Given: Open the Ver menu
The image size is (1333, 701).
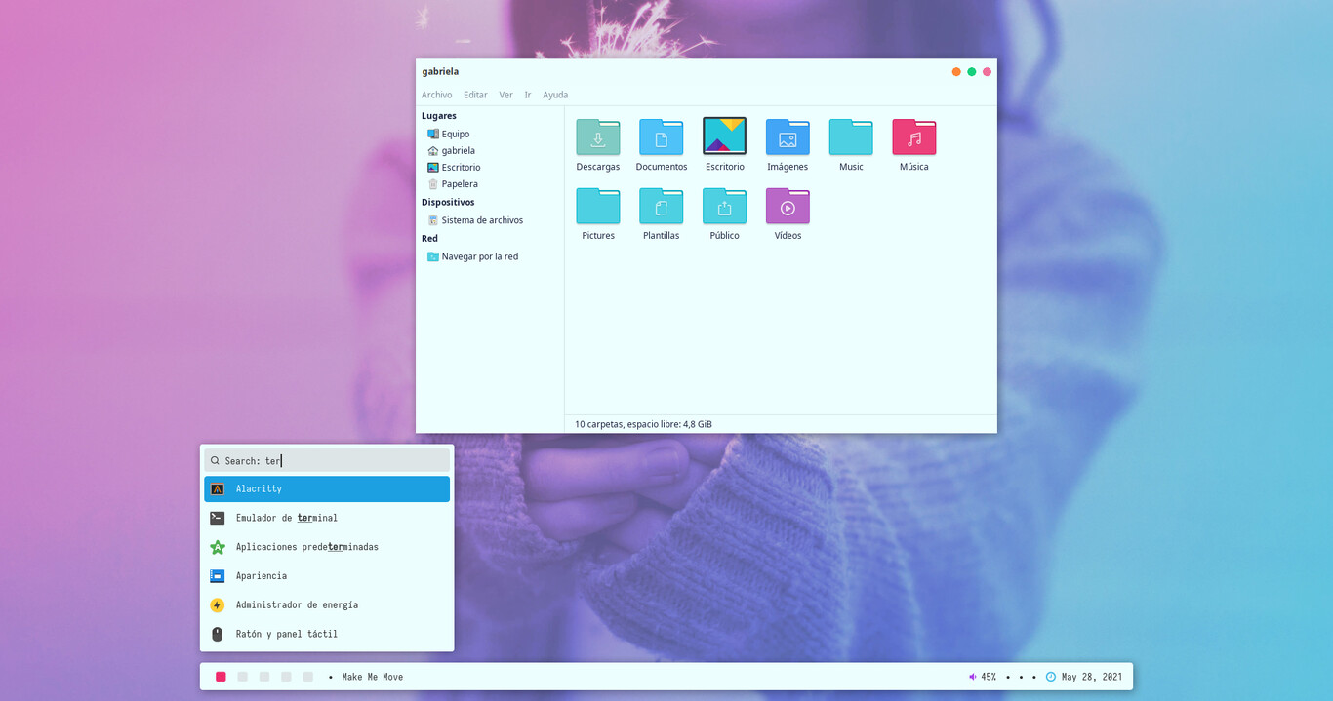Looking at the screenshot, I should (x=505, y=95).
